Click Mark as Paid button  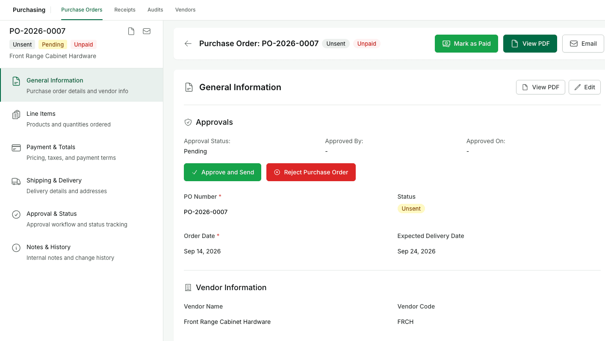click(x=466, y=44)
